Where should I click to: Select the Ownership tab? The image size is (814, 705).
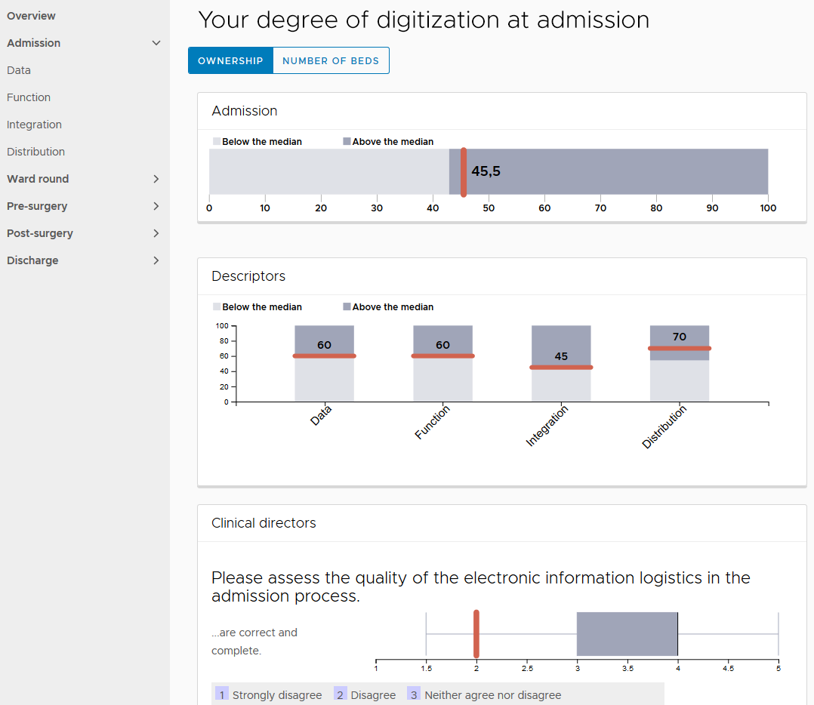tap(230, 61)
